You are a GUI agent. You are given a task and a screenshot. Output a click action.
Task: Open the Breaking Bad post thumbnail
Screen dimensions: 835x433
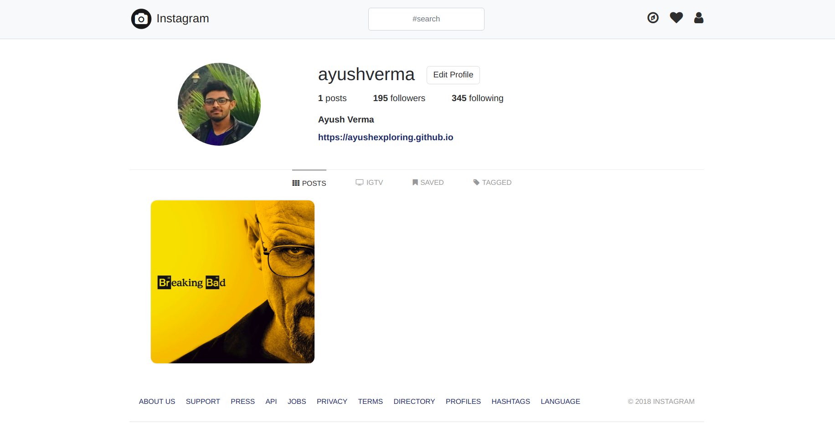point(232,282)
